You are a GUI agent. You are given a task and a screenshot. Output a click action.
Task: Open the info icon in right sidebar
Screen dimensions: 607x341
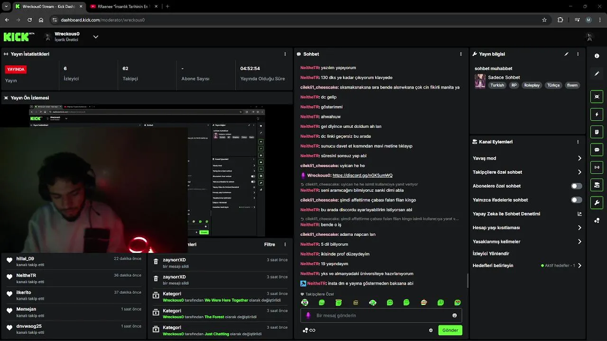(597, 56)
